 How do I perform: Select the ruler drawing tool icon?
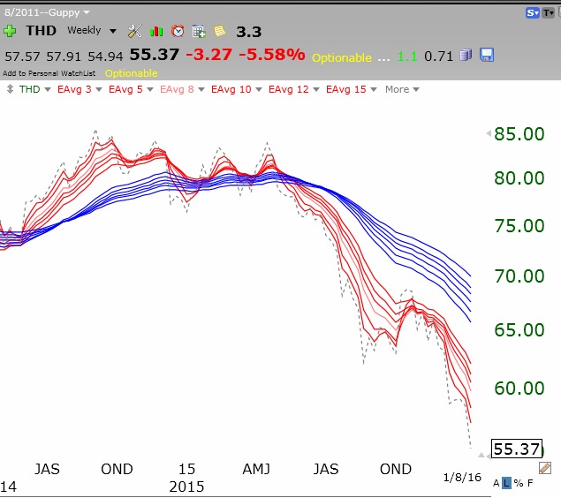545,468
